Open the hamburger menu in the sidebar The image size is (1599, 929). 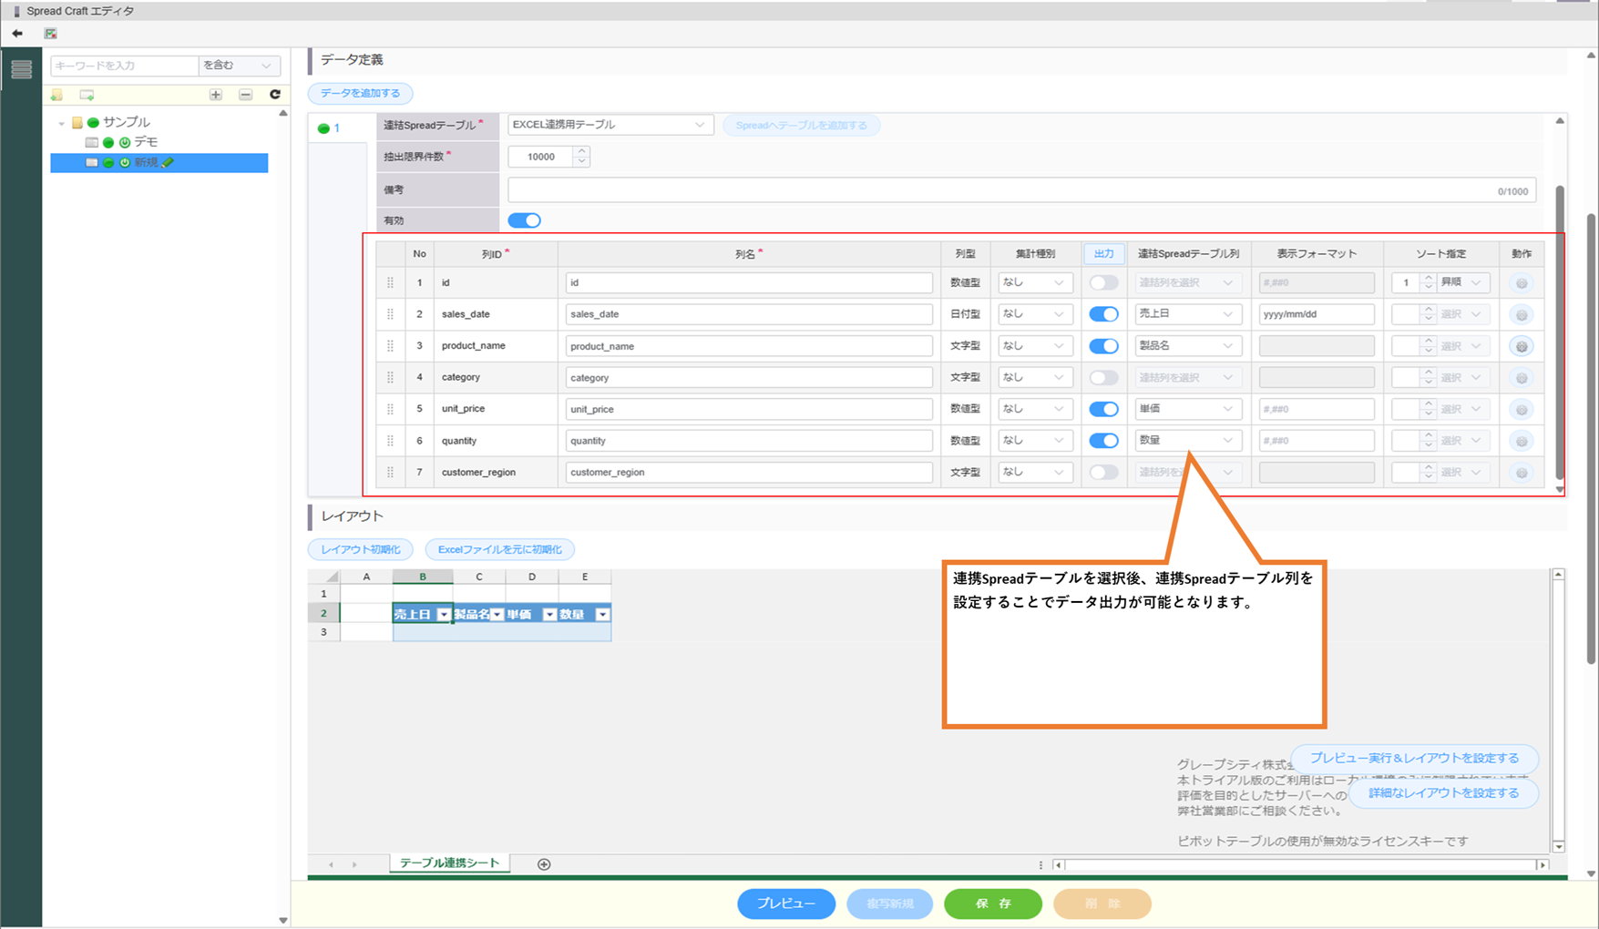point(22,69)
